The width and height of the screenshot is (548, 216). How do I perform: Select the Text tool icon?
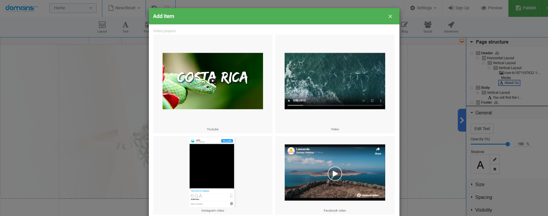[x=125, y=27]
